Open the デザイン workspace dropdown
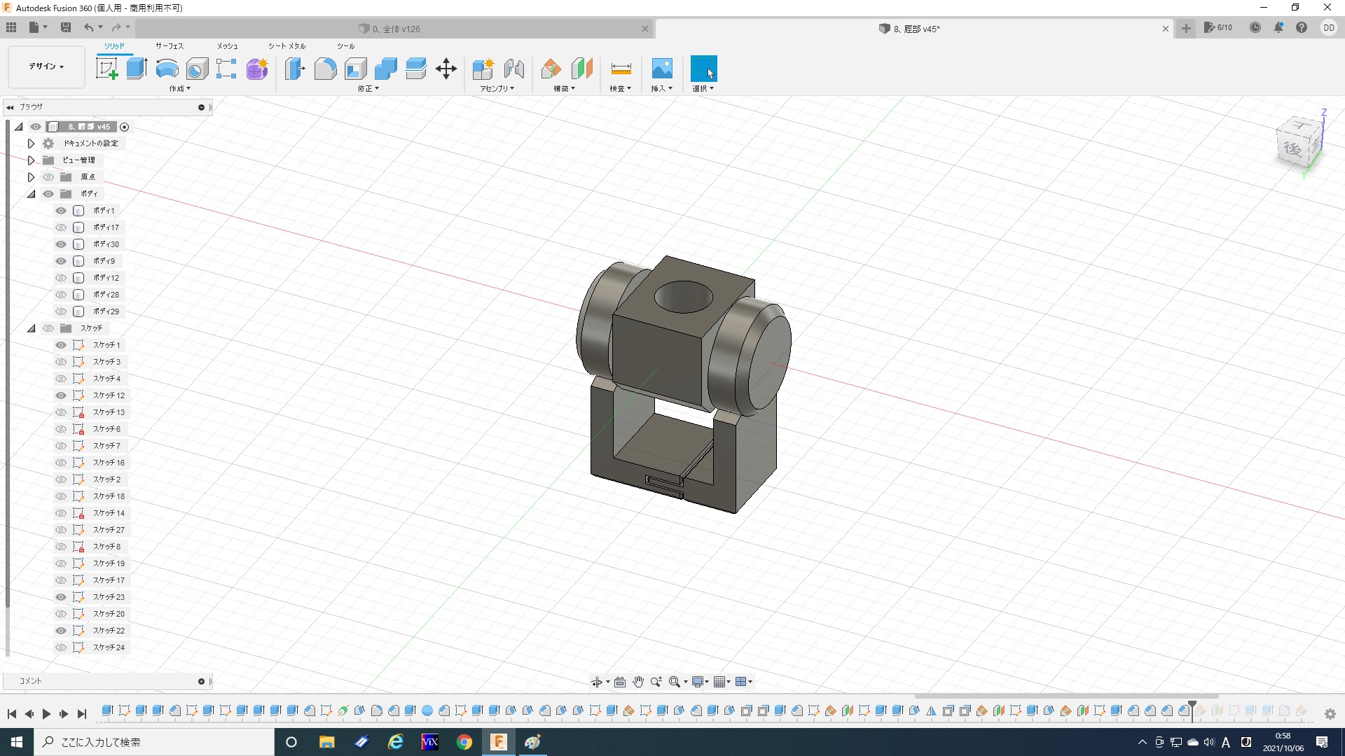The image size is (1345, 756). point(46,66)
